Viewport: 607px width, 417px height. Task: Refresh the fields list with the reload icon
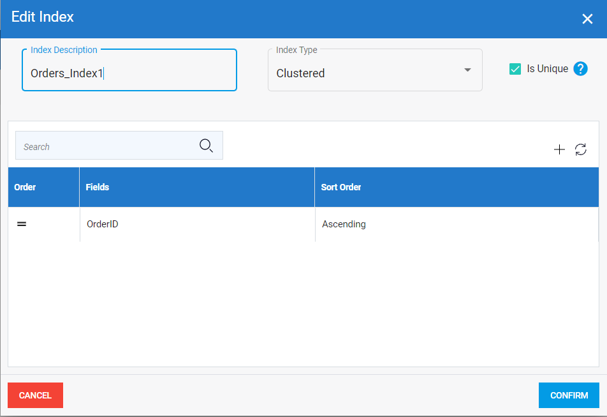pos(580,149)
